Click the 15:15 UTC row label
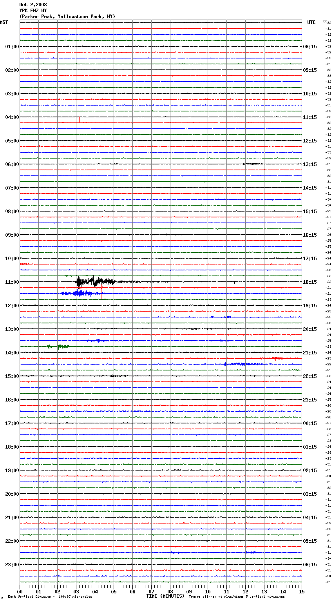This screenshot has height=602, width=333. click(x=310, y=212)
